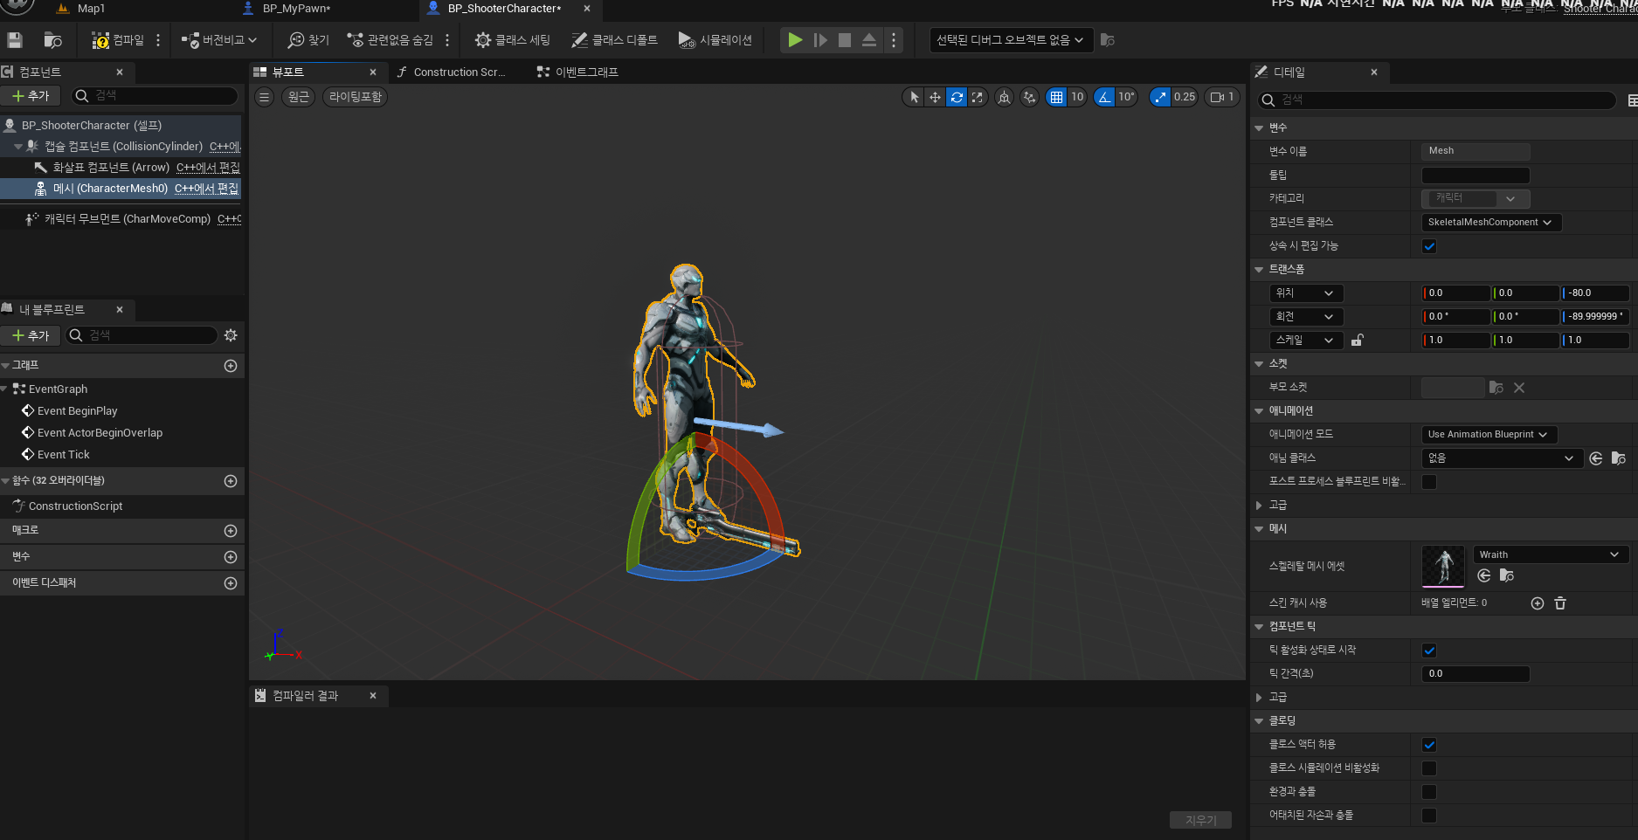1638x840 pixels.
Task: Toggle 관련없음 숨김 hide unrelated
Action: pos(390,40)
